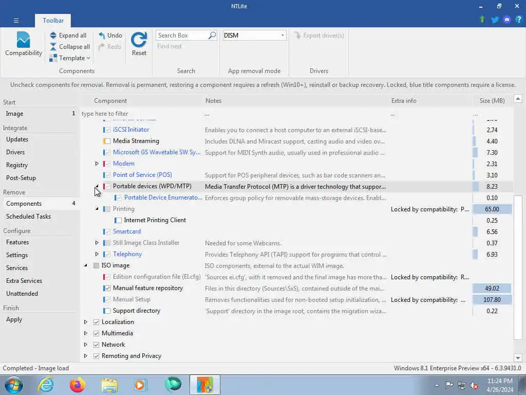Toggle the Media Streaming checkbox

[107, 141]
